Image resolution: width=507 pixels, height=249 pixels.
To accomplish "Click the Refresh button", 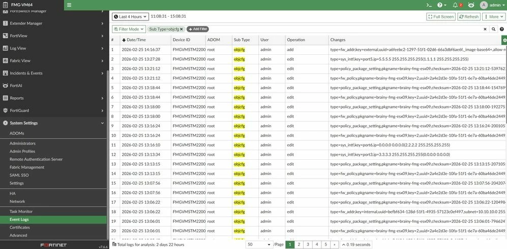I will [469, 16].
